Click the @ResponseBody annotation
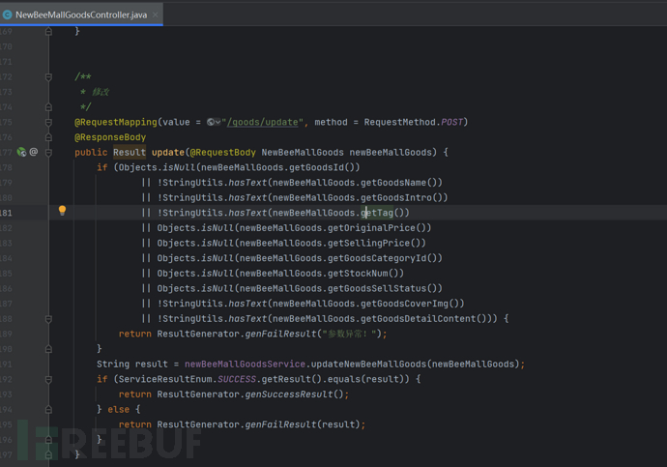Screen dimensions: 667x467 (110, 137)
